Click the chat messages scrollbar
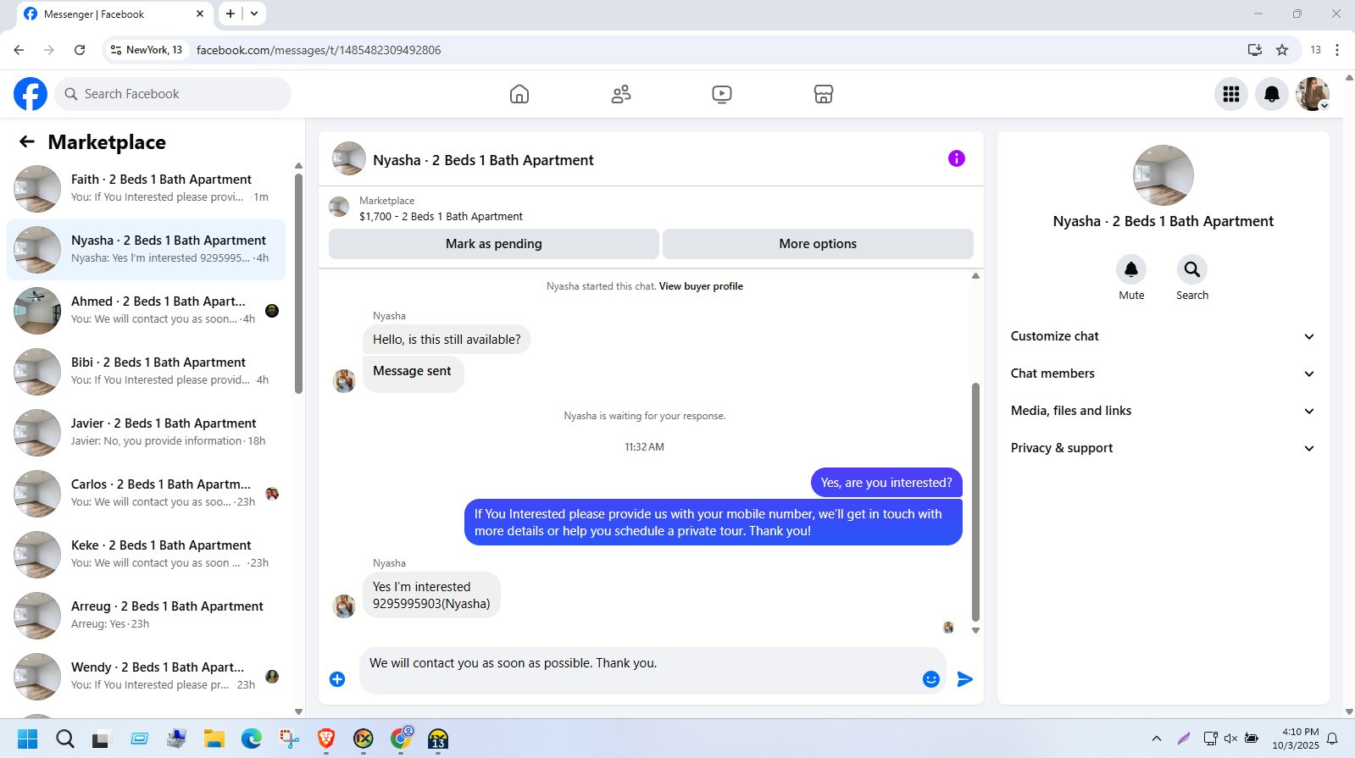Image resolution: width=1355 pixels, height=758 pixels. click(975, 502)
